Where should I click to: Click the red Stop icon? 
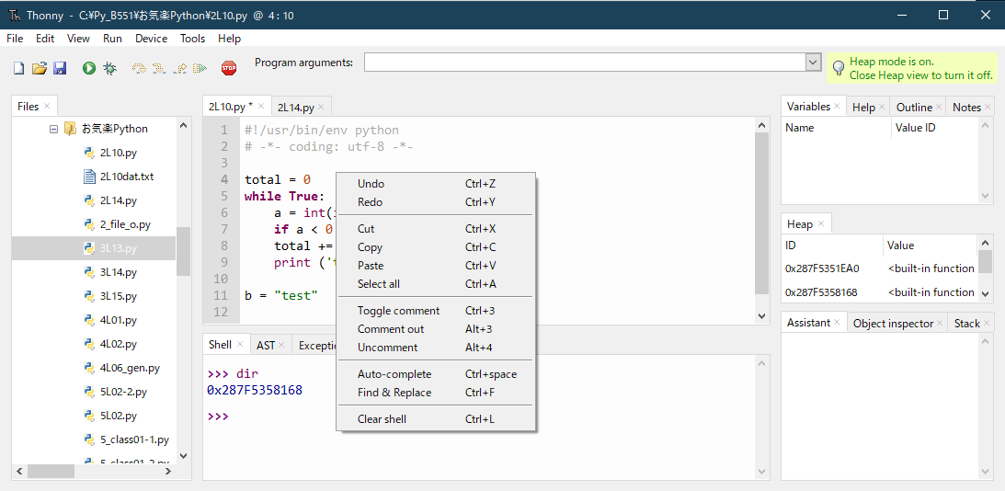coord(229,68)
